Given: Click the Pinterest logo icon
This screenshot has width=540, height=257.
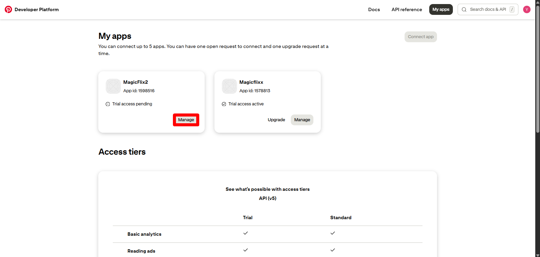Looking at the screenshot, I should click(8, 9).
